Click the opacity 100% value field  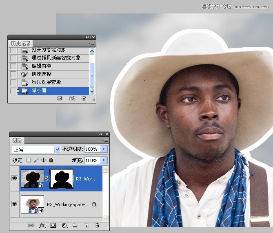(93, 149)
